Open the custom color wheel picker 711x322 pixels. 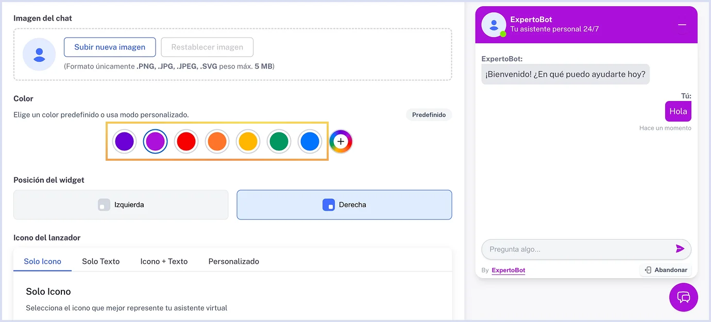pos(341,141)
